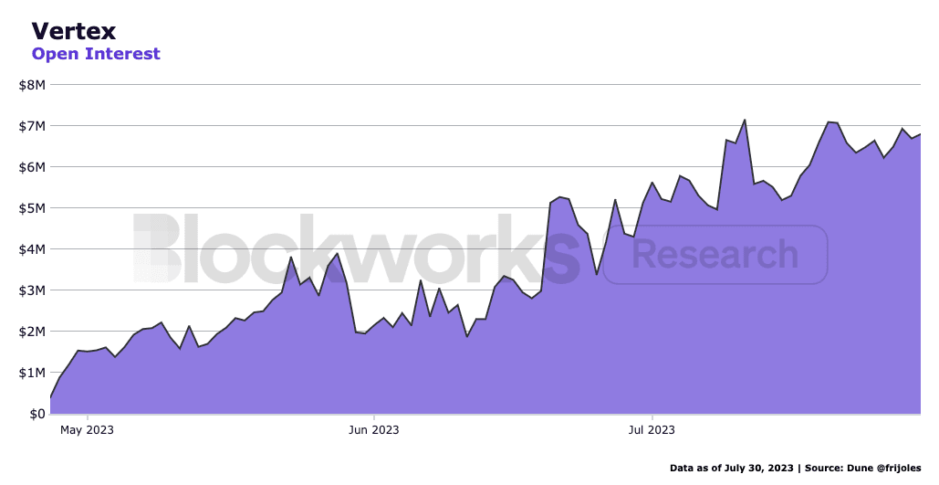Screen dimensions: 939x485
Task: Click the Jun 2023 x-axis tick label
Action: [373, 429]
